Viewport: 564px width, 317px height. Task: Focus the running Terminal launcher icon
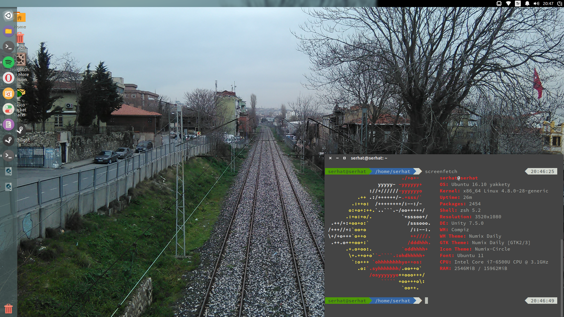tap(9, 156)
